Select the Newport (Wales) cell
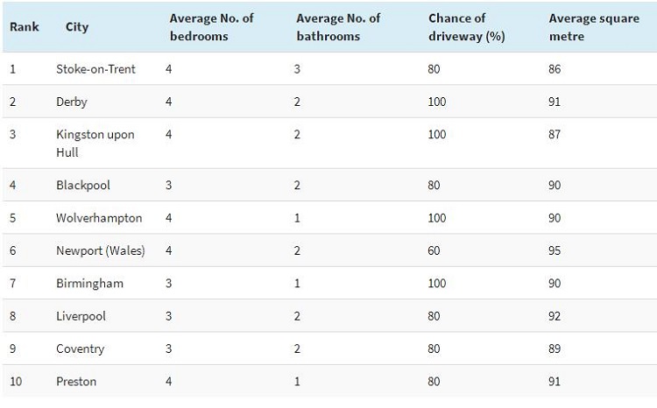Viewport: 657px width, 408px height. pyautogui.click(x=101, y=251)
